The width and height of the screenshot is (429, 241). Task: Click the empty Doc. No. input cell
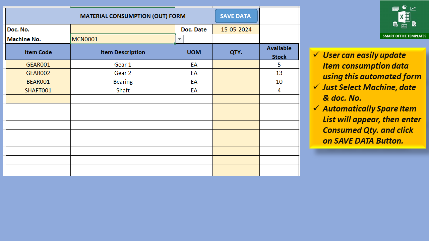(122, 29)
